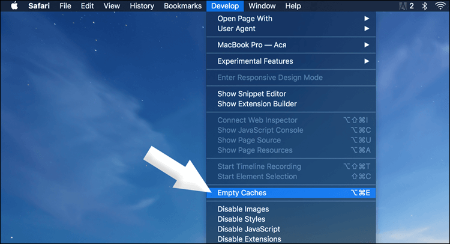Viewport: 450px width, 244px height.
Task: Click the Wi-Fi status icon
Action: 440,6
